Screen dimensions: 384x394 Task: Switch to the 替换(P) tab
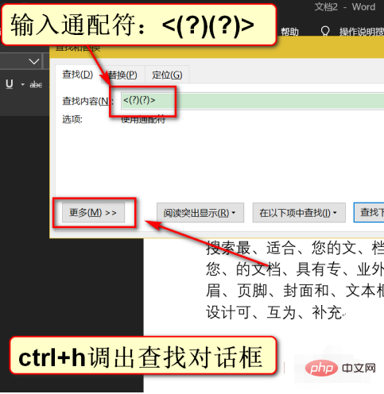(x=122, y=75)
